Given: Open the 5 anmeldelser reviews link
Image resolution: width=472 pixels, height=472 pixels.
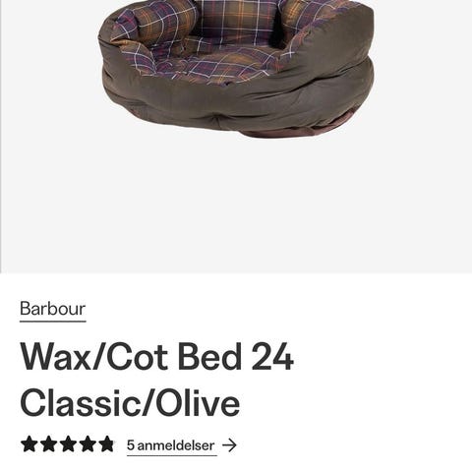Looking at the screenshot, I should click(171, 445).
